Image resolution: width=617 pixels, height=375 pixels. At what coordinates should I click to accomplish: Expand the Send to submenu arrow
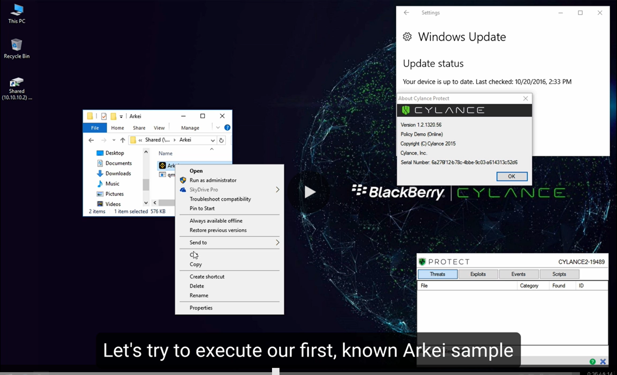[x=277, y=242]
